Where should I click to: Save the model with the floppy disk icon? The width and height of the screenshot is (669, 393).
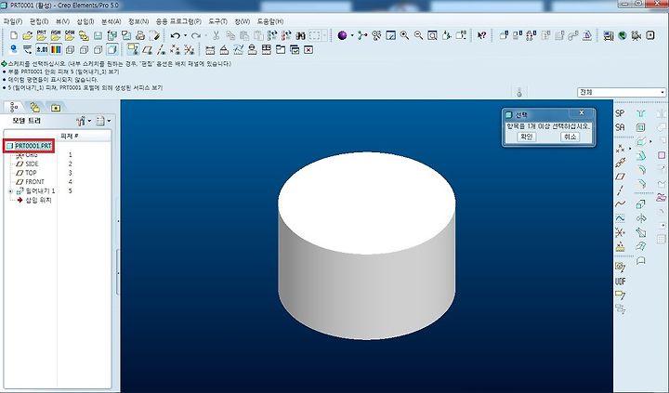[x=98, y=35]
